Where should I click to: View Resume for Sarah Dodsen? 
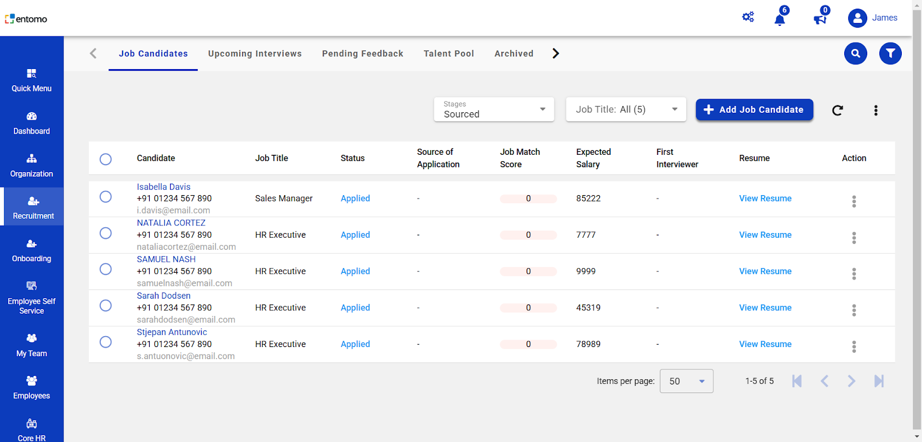tap(765, 308)
